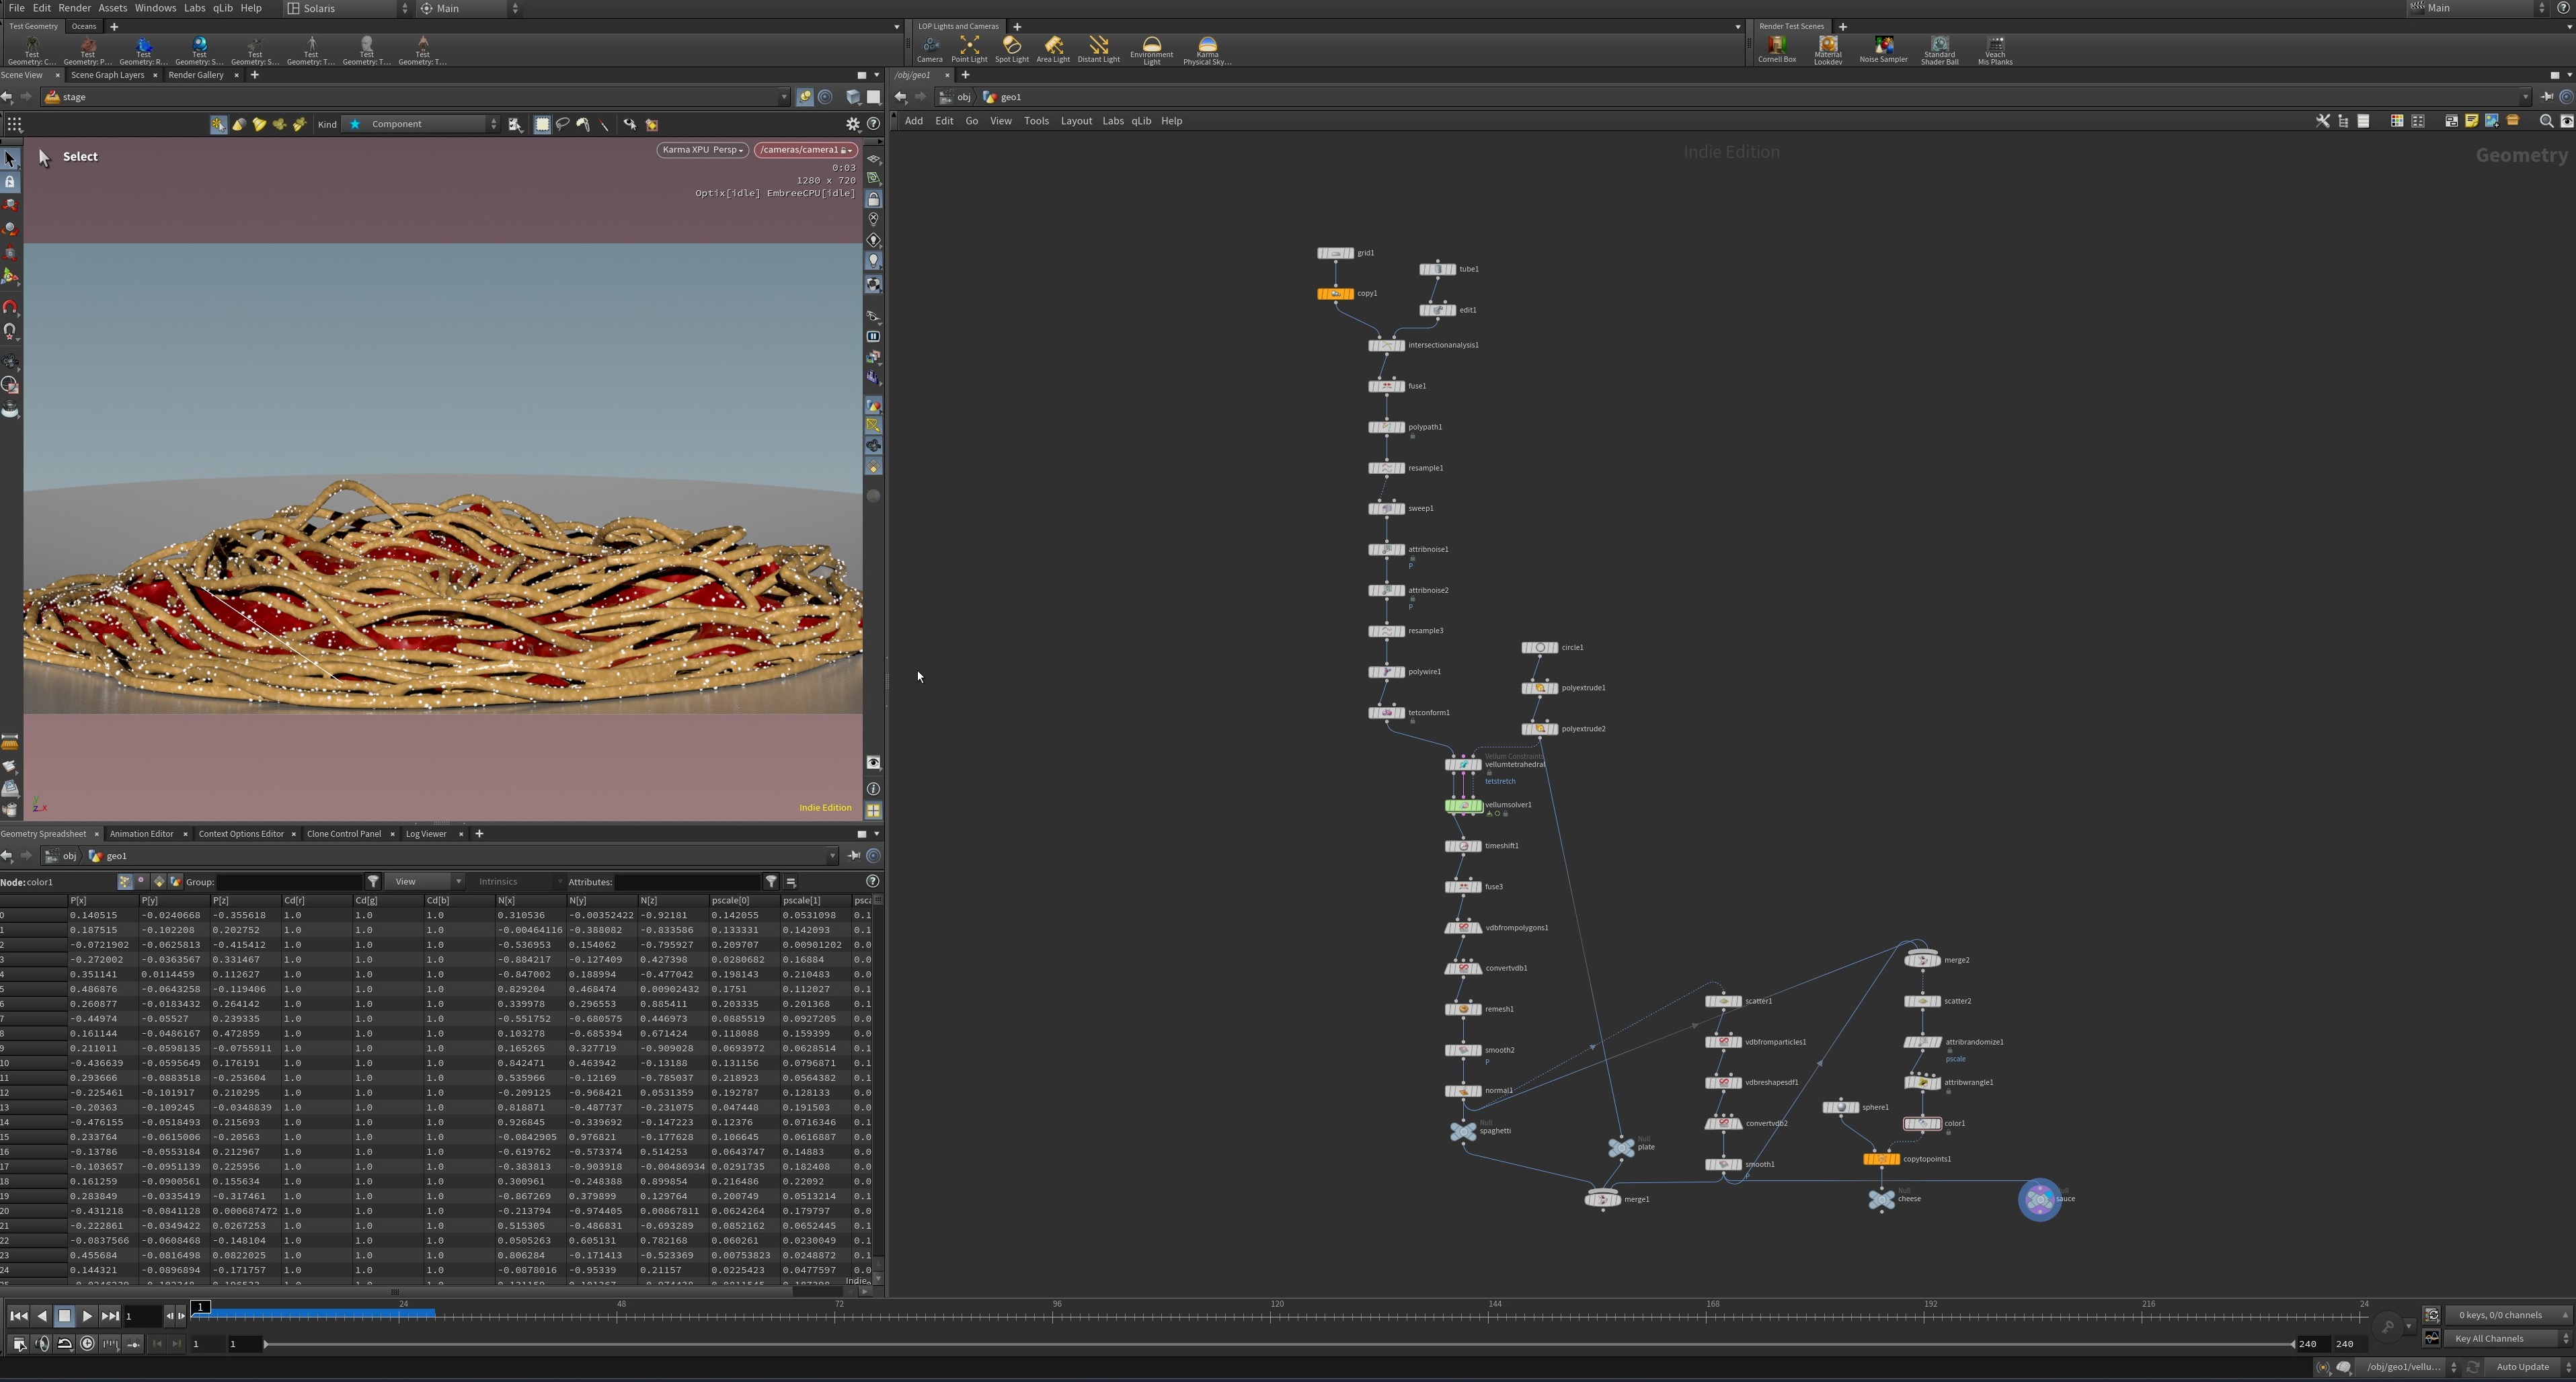Screen dimensions: 2576x1382
Task: Open the Kind Component dropdown
Action: point(421,124)
